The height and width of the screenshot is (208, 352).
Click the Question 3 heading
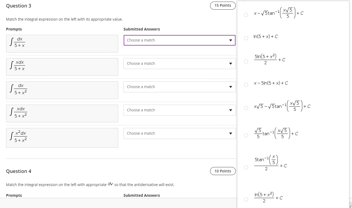[18, 6]
